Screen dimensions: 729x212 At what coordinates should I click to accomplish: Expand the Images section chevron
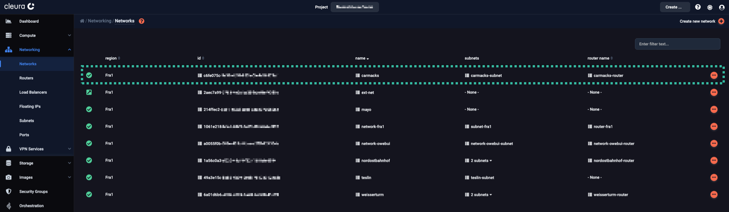[69, 178]
